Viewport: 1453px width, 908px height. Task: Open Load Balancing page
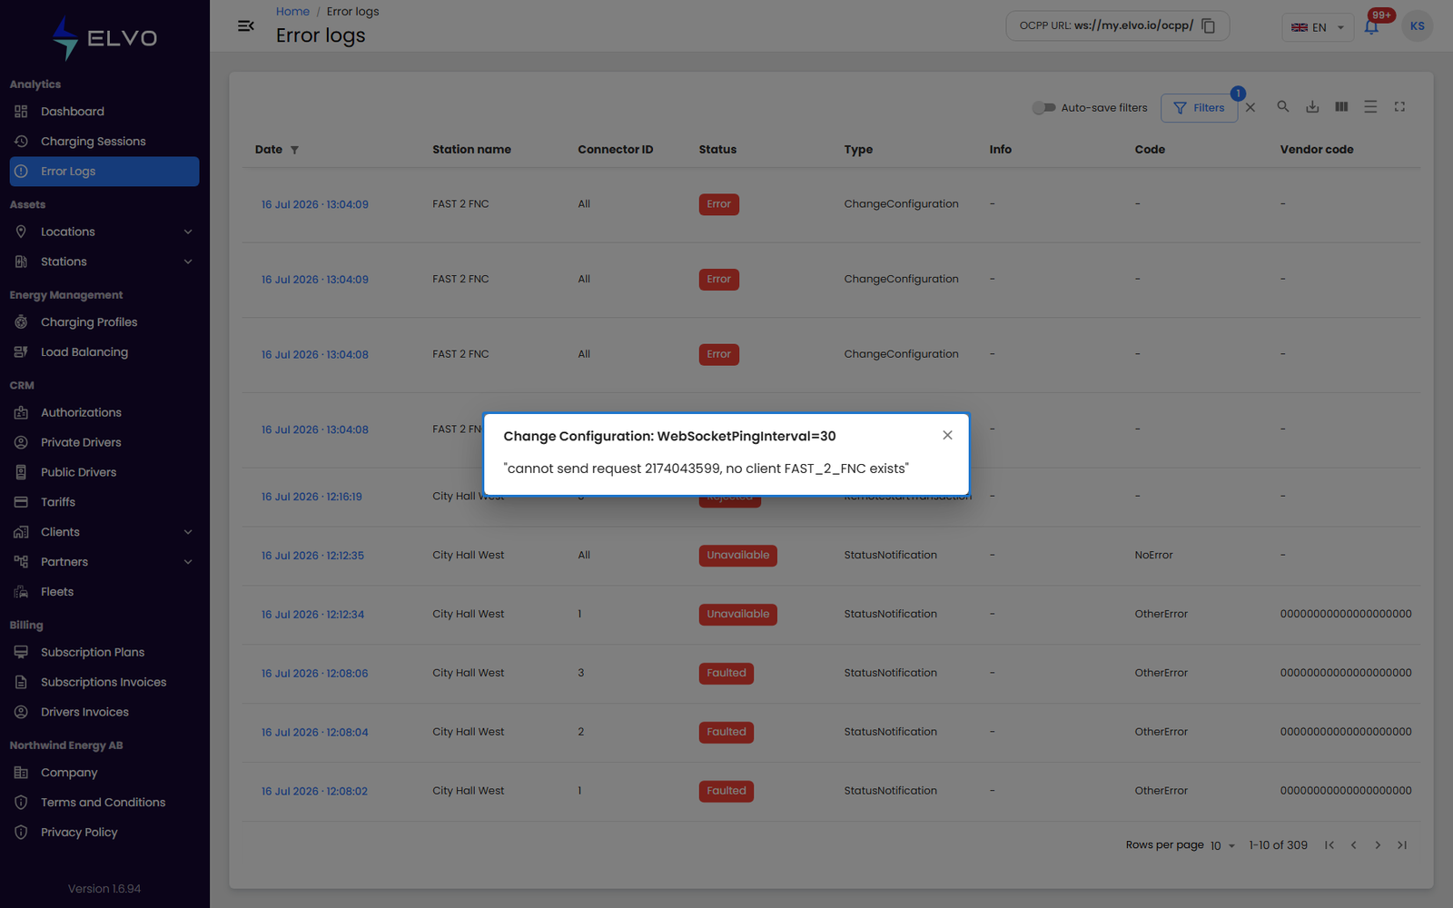[x=104, y=352]
